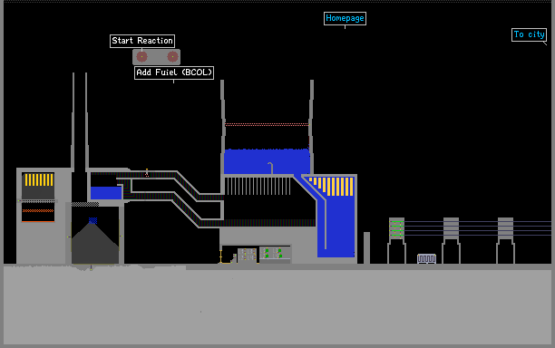555x348 pixels.
Task: Select the blue checkered block atop coal pile
Action: coord(92,221)
